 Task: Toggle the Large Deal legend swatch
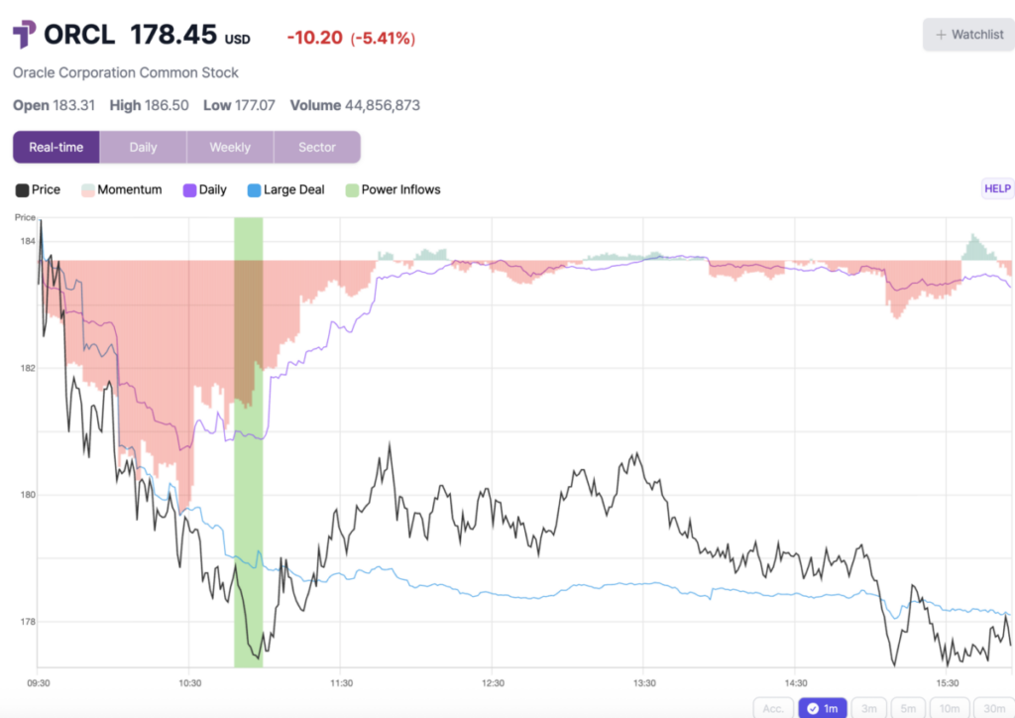[253, 189]
